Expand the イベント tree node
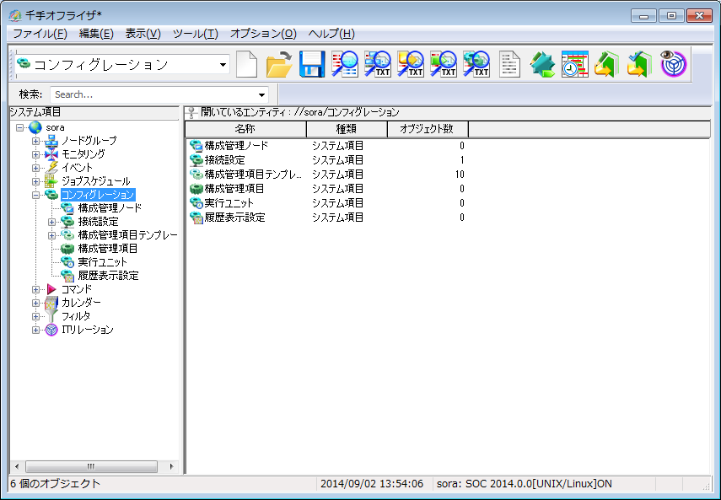The width and height of the screenshot is (721, 500). [35, 168]
